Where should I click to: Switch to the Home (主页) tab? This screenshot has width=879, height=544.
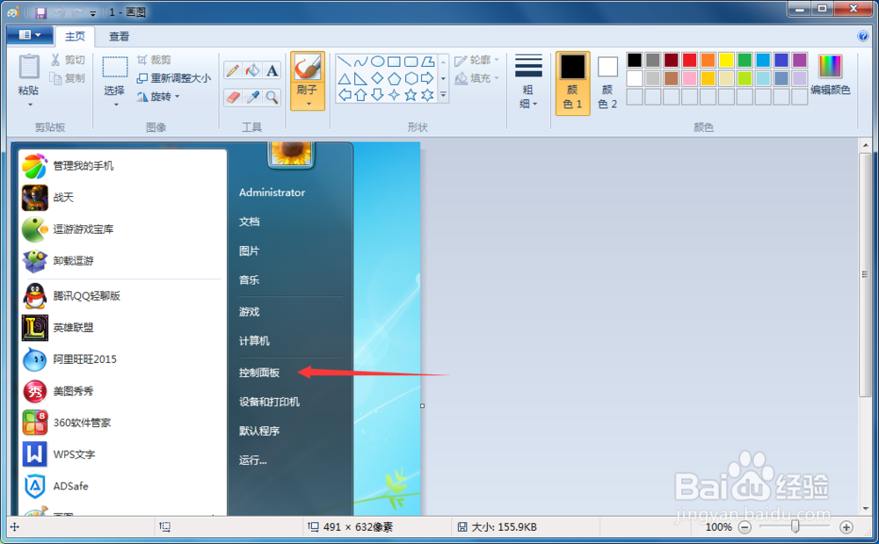(75, 36)
